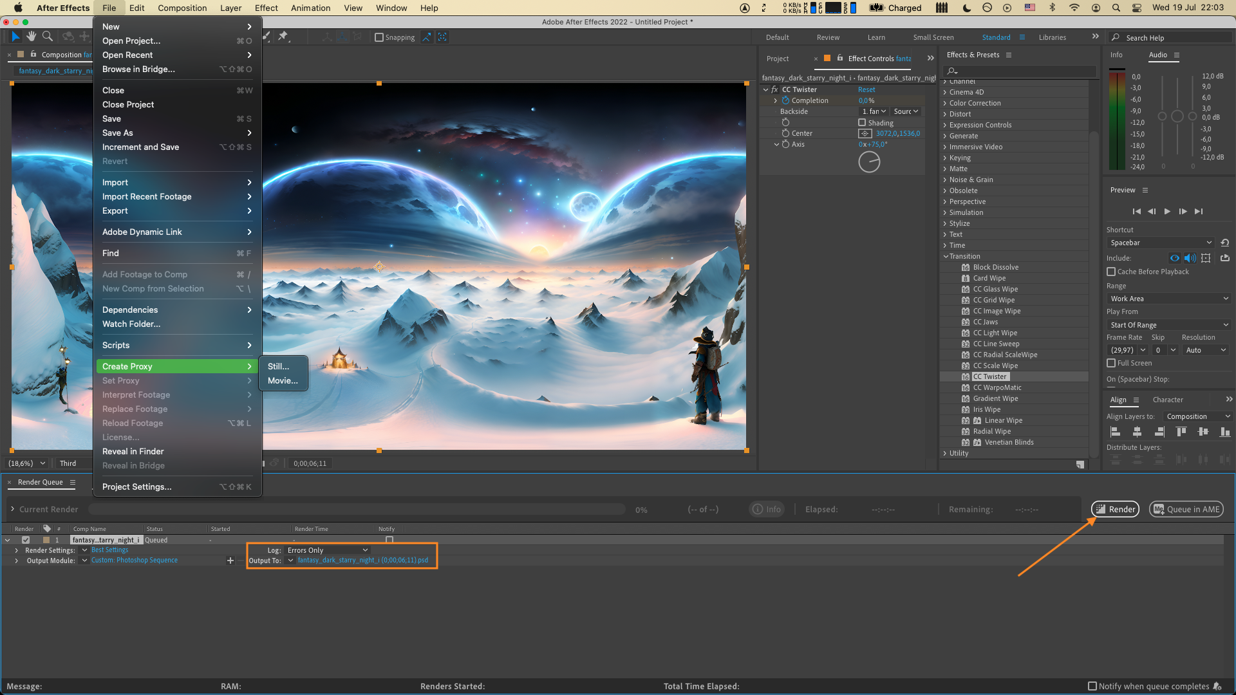Toggle Notify when queue completes checkbox
This screenshot has width=1236, height=695.
(x=1092, y=686)
